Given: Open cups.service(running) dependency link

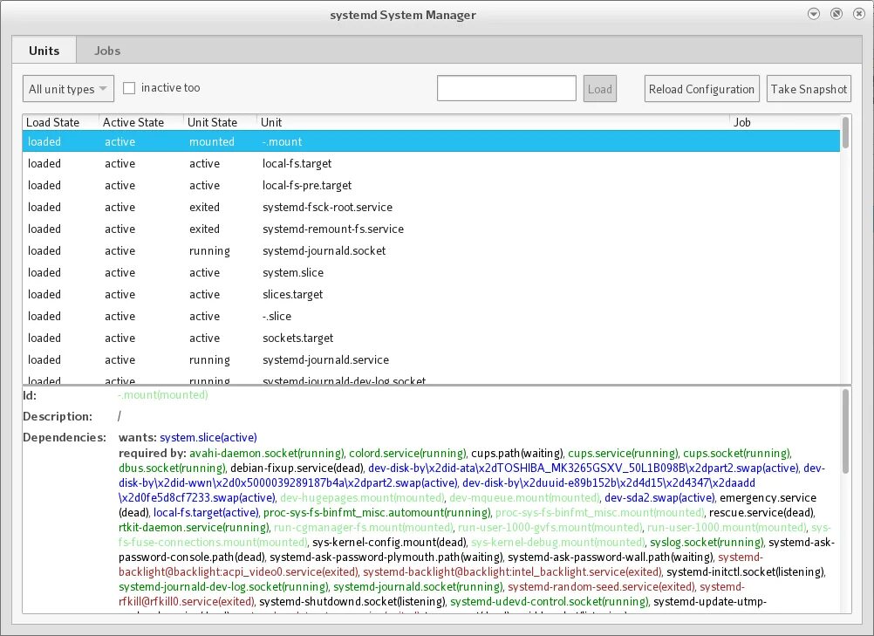Looking at the screenshot, I should [x=624, y=453].
